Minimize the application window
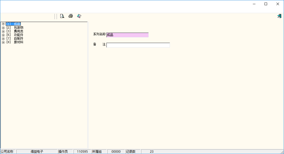 tap(254, 4)
